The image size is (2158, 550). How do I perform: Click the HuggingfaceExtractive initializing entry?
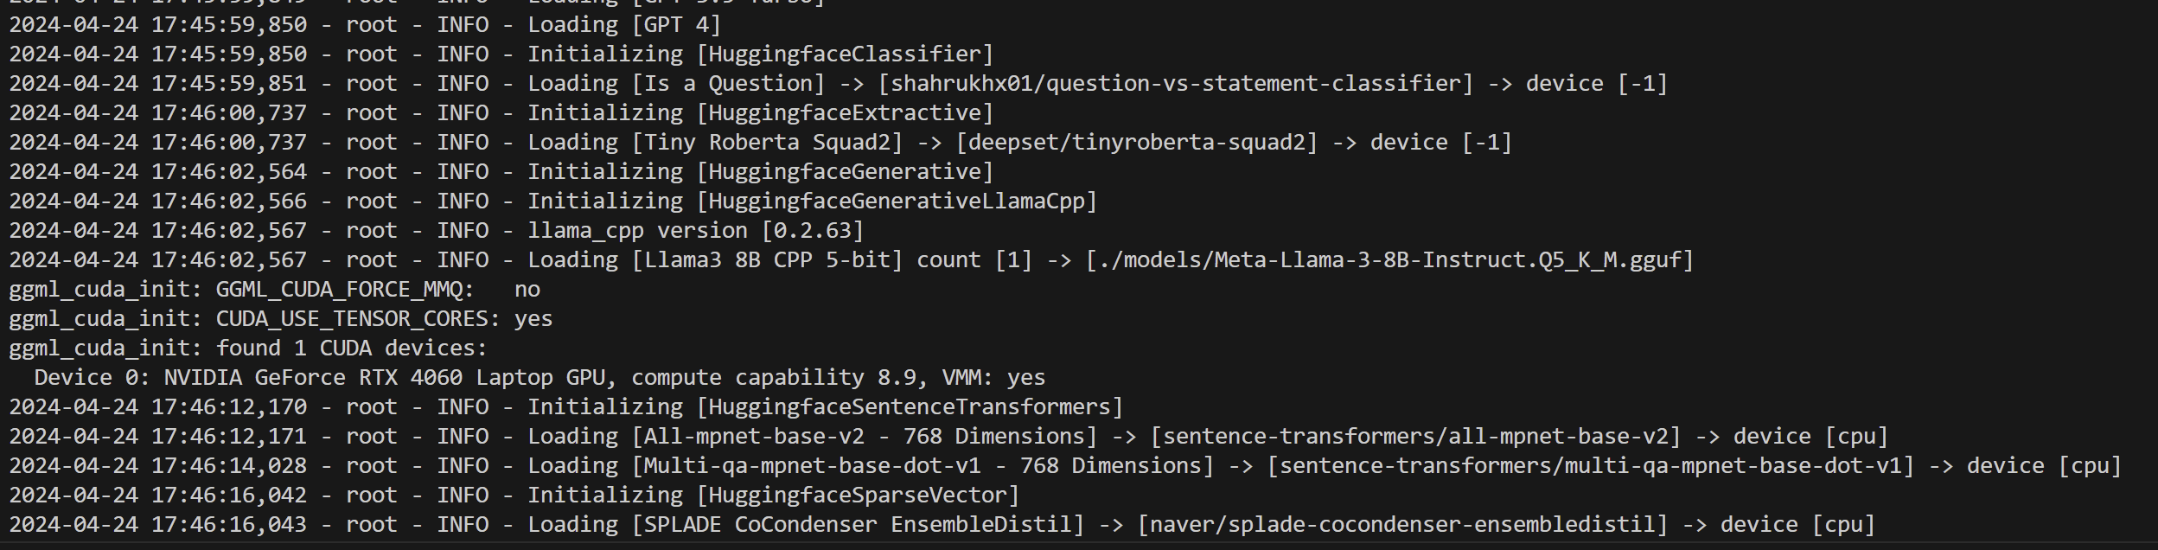point(845,113)
